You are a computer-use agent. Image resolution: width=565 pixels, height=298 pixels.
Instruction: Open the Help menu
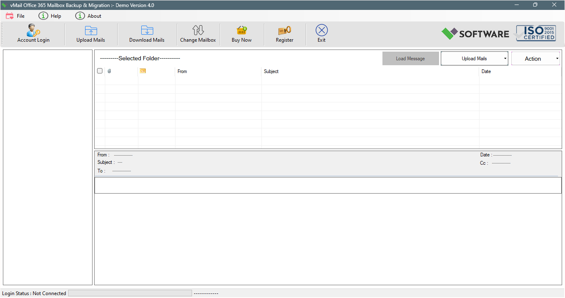tap(50, 16)
